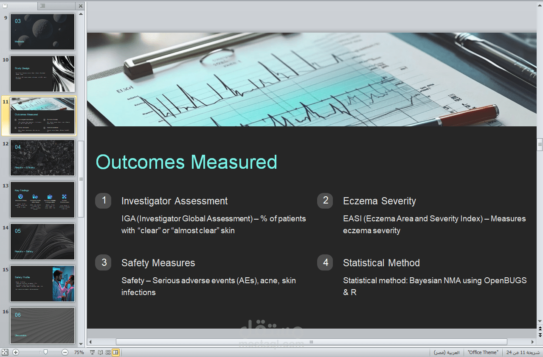Switch to the Slides thumbnail tab

(x=19, y=6)
